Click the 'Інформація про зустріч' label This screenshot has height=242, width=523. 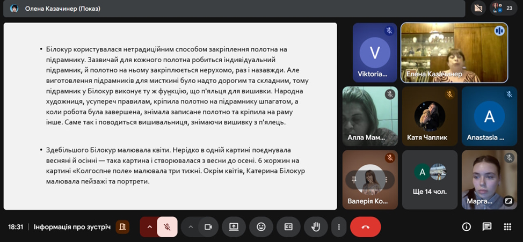click(72, 227)
